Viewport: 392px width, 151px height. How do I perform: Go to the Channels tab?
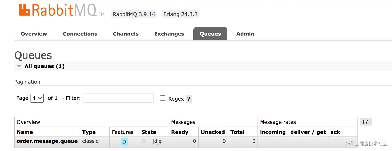pyautogui.click(x=126, y=34)
